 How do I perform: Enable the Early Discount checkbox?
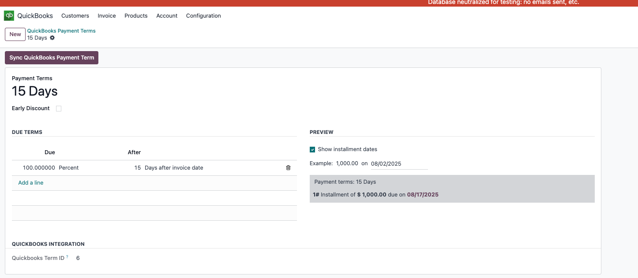point(59,108)
